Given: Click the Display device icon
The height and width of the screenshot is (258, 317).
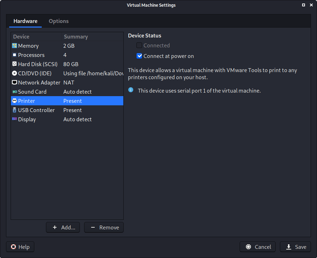Looking at the screenshot, I should click(x=14, y=119).
